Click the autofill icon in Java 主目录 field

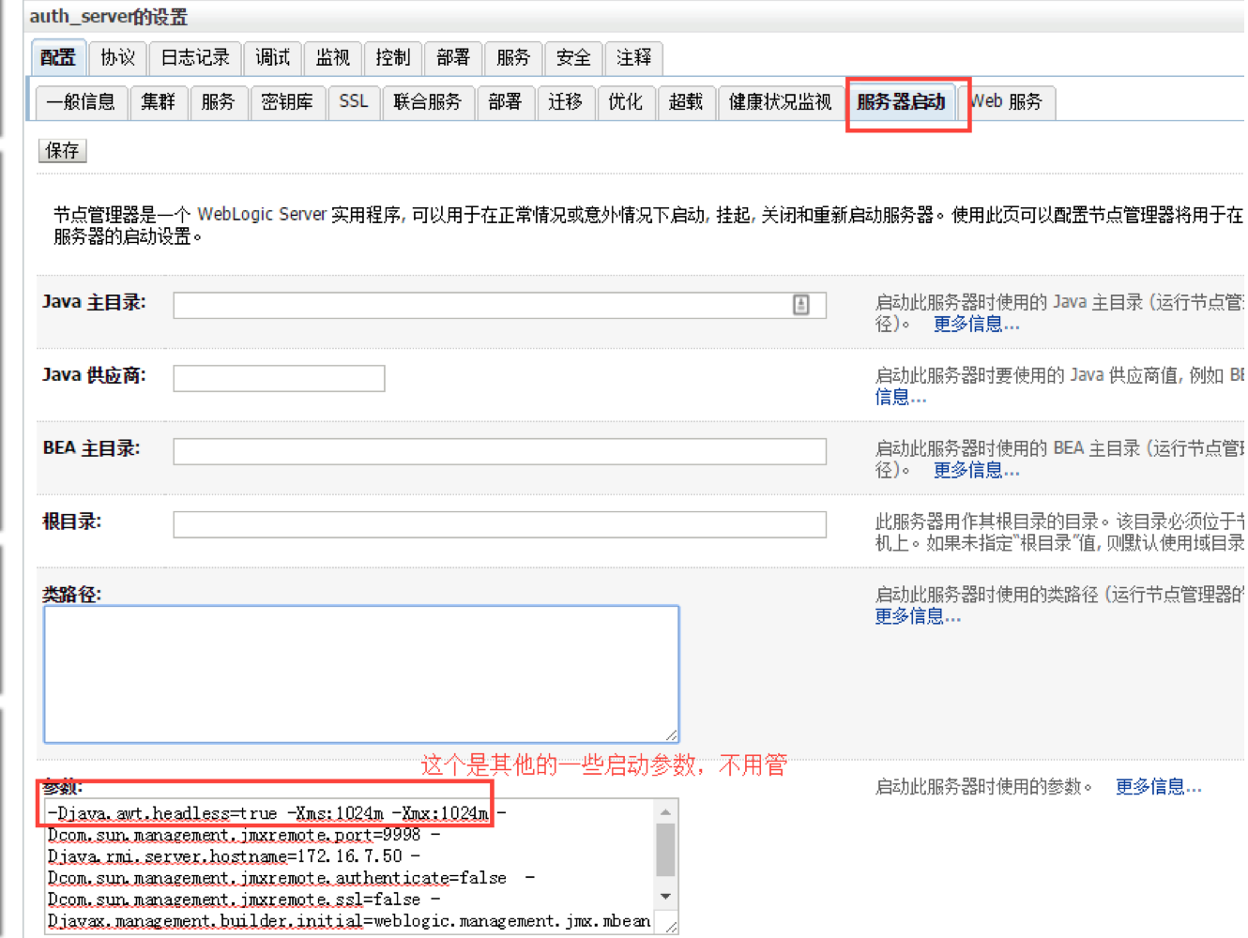click(801, 305)
